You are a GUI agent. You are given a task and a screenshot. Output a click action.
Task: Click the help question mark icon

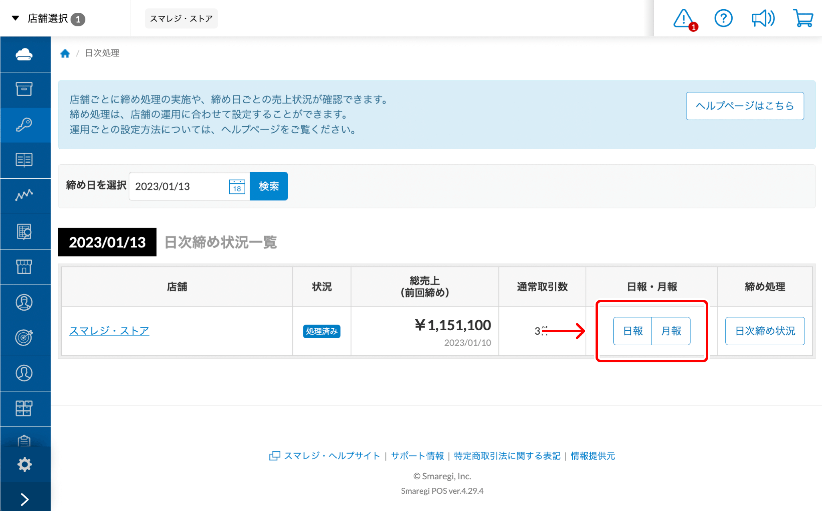(x=723, y=18)
